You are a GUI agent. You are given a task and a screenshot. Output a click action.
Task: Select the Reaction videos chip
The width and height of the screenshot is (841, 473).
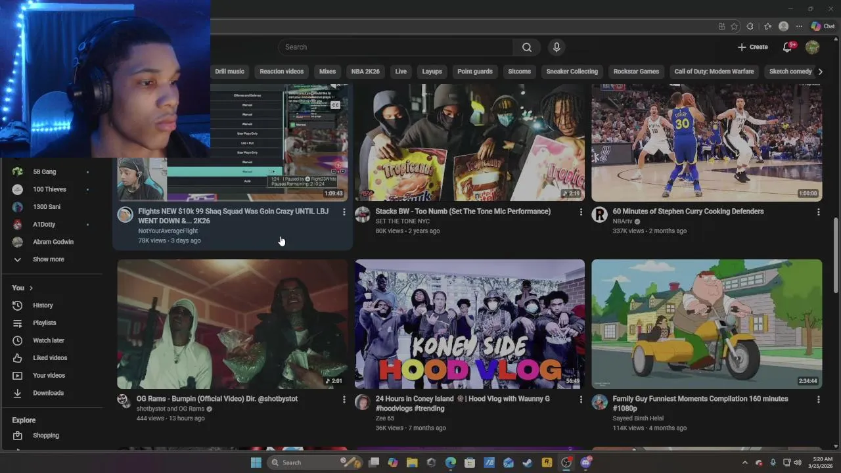click(281, 72)
